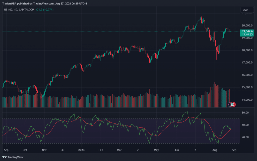Click the May label on the time axis

156,150
